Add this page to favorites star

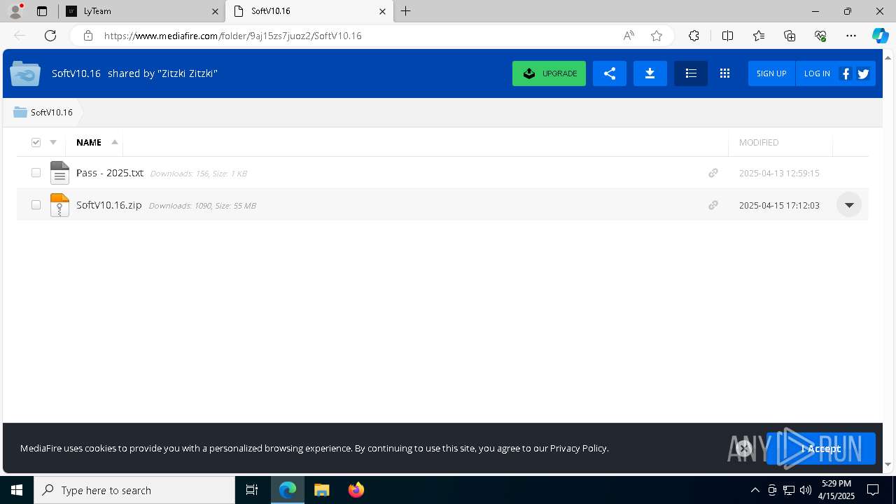pyautogui.click(x=657, y=36)
